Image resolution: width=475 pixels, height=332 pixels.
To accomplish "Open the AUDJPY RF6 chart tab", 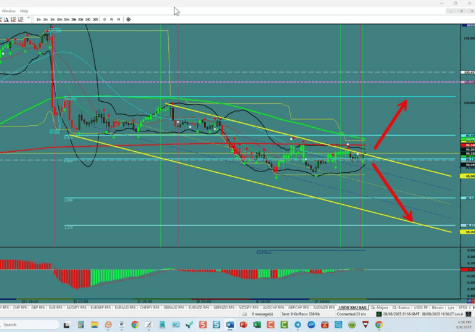I will (76, 307).
